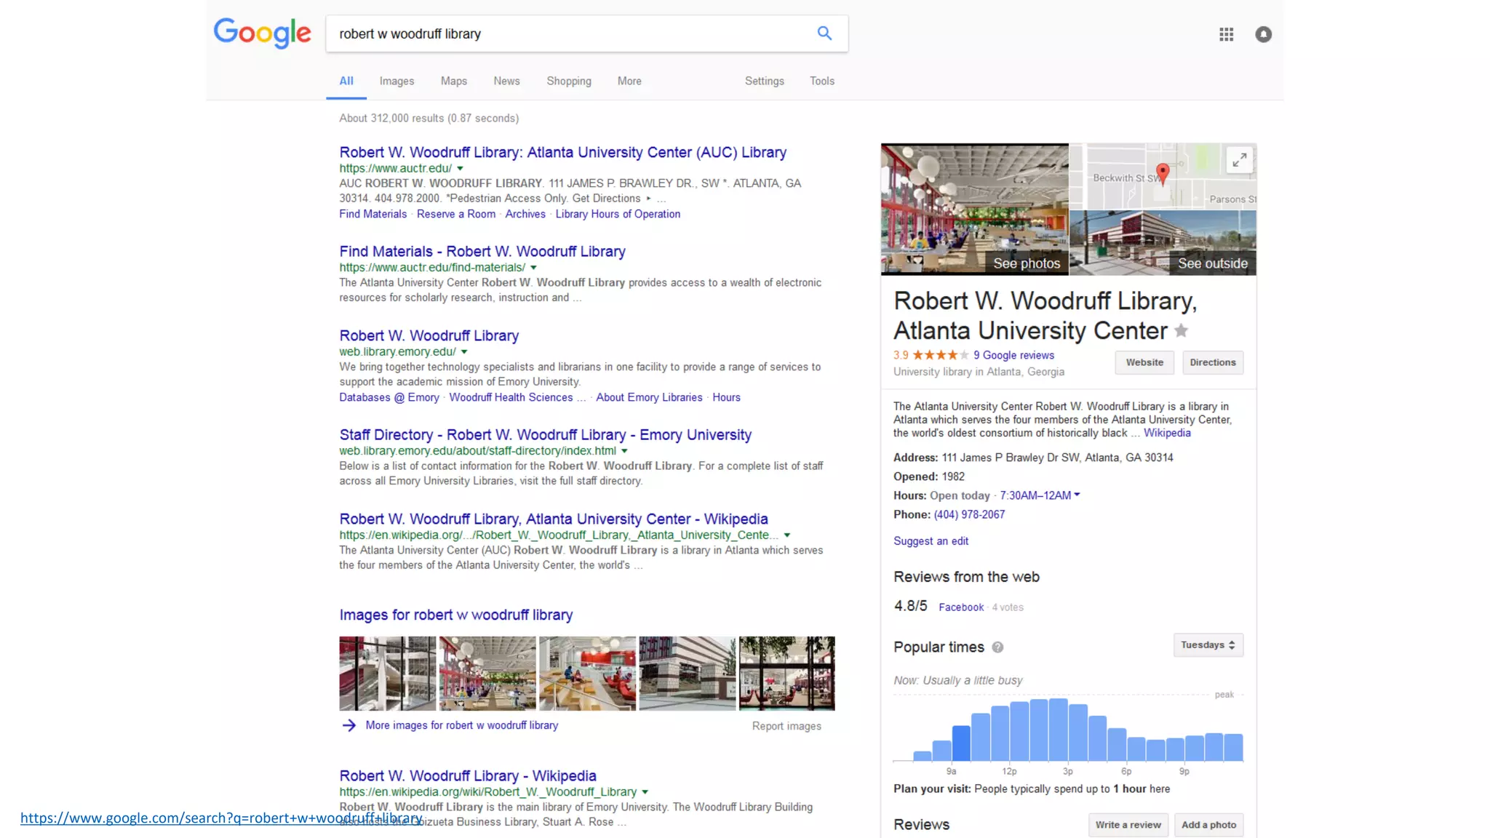Open the dropdown arrow next to staff-directory URL
Viewport: 1490px width, 838px height.
pyautogui.click(x=624, y=451)
